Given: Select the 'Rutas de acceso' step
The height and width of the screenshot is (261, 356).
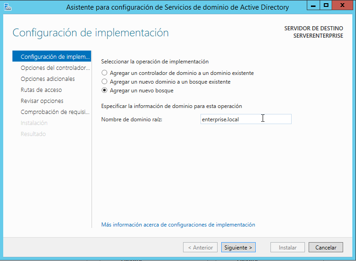Looking at the screenshot, I should 41,90.
